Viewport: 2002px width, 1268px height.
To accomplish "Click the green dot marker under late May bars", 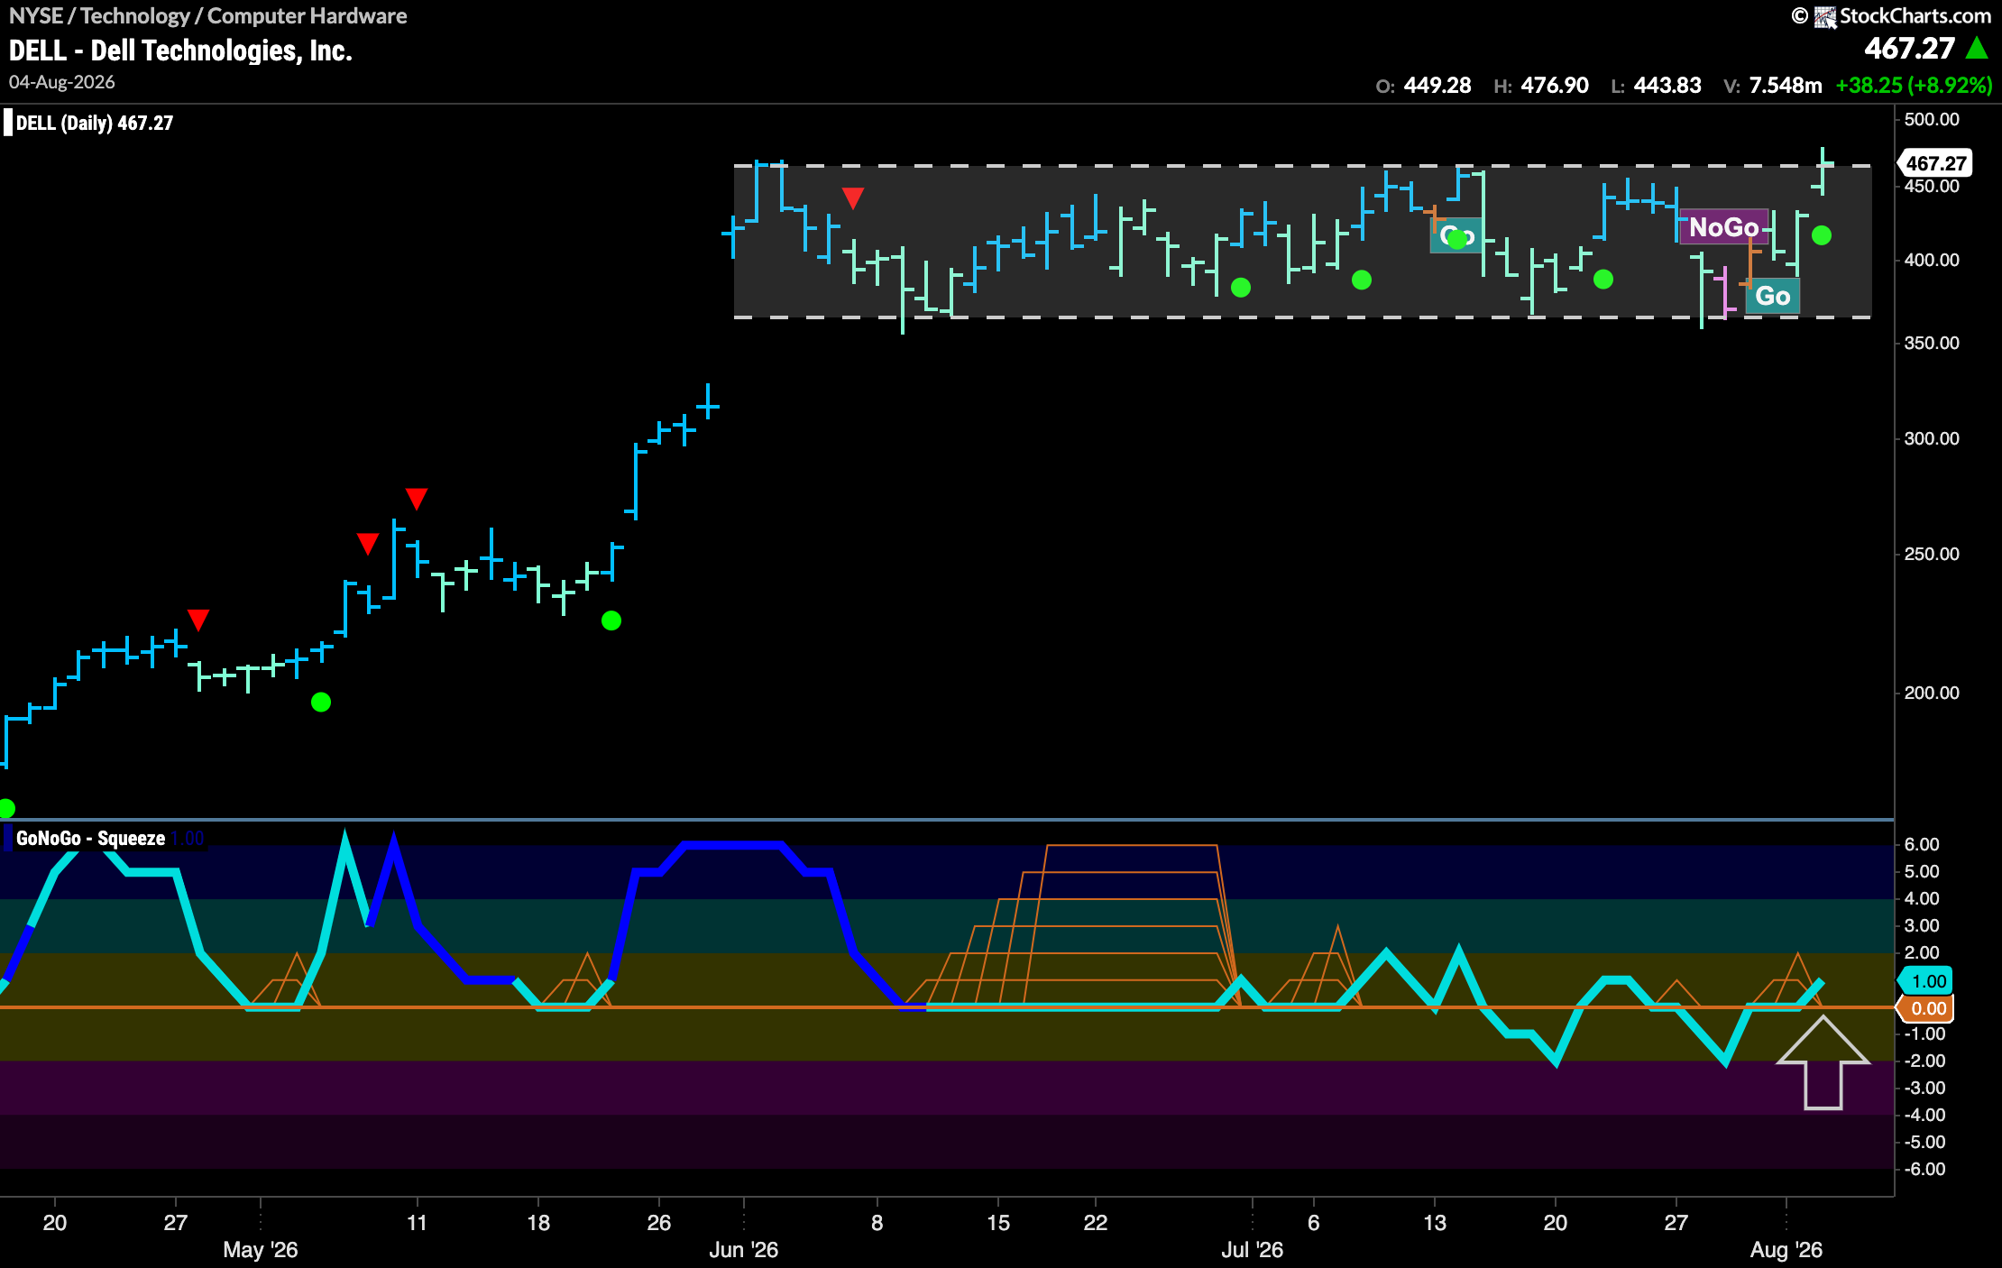I will [611, 620].
